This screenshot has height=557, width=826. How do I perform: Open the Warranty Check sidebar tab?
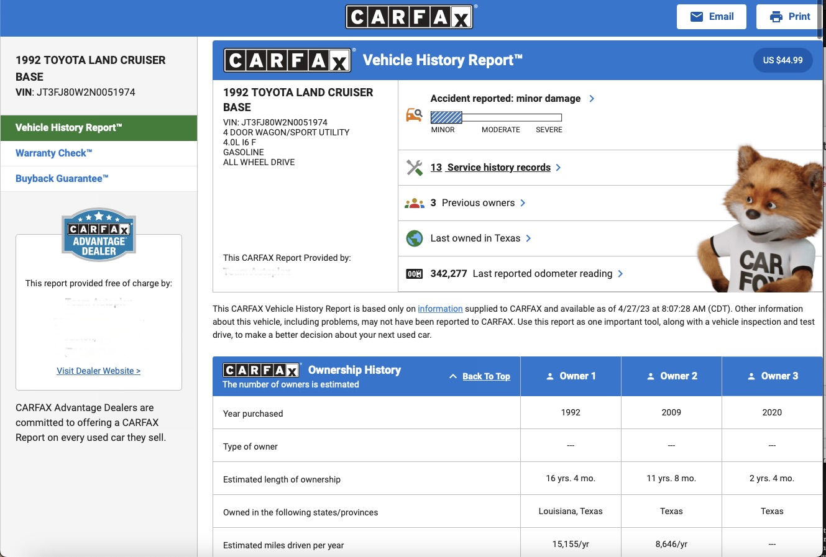pyautogui.click(x=99, y=153)
